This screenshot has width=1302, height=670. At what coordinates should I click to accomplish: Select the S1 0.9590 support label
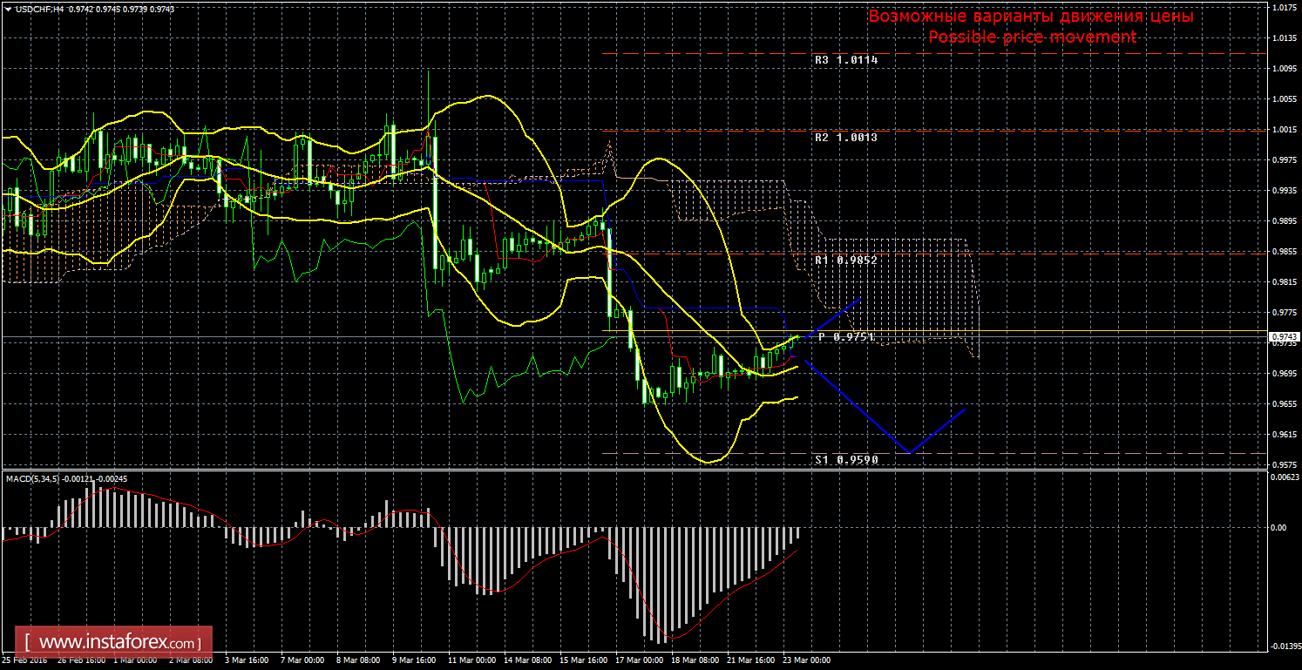tap(846, 458)
